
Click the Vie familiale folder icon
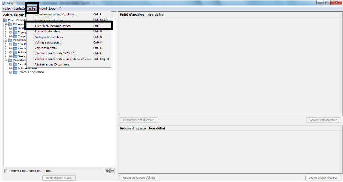[10, 40]
